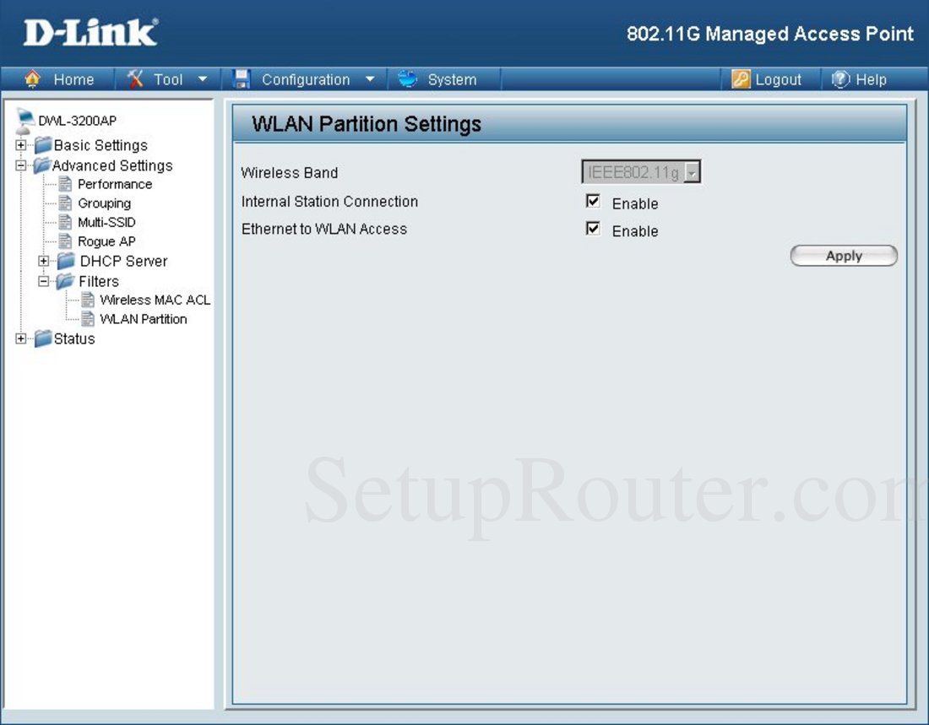Disable Internal Station Connection checkbox
Image resolution: width=929 pixels, height=725 pixels.
point(593,202)
